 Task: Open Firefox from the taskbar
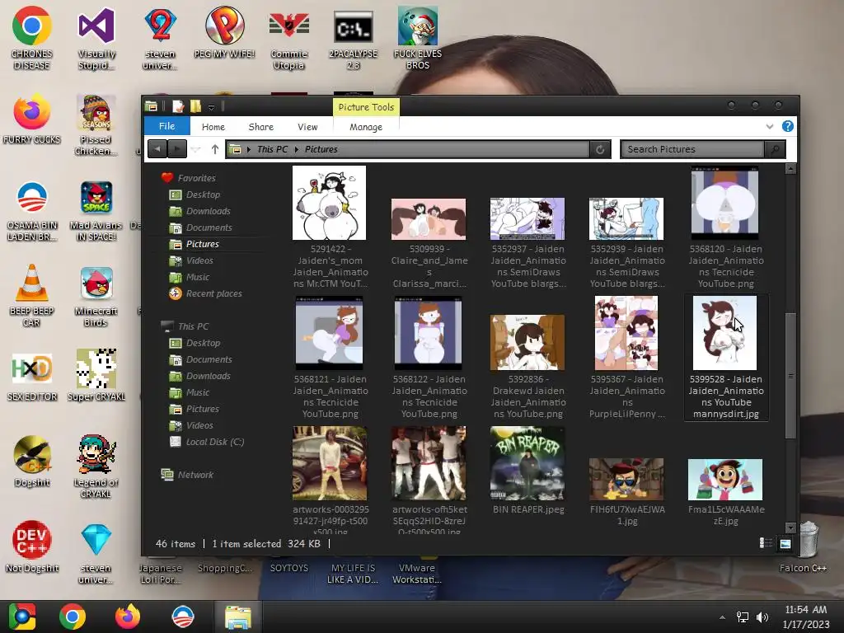point(128,617)
